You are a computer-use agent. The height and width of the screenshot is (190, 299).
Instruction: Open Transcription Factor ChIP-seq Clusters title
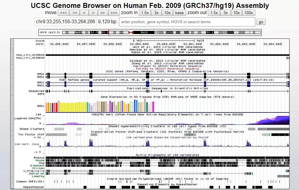(167, 132)
